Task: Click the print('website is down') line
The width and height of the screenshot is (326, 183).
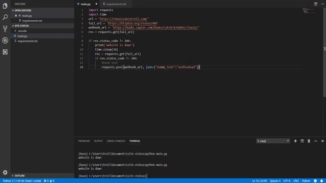Action: click(115, 45)
